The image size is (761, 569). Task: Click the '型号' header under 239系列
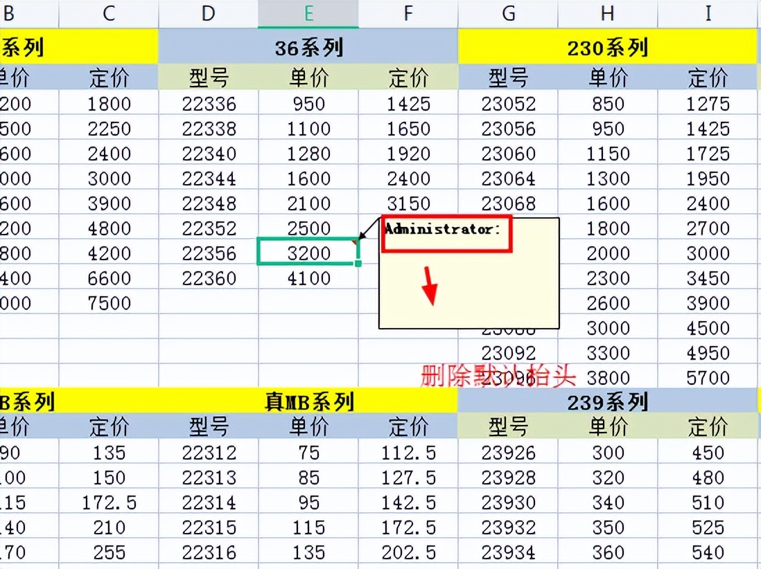pyautogui.click(x=508, y=426)
